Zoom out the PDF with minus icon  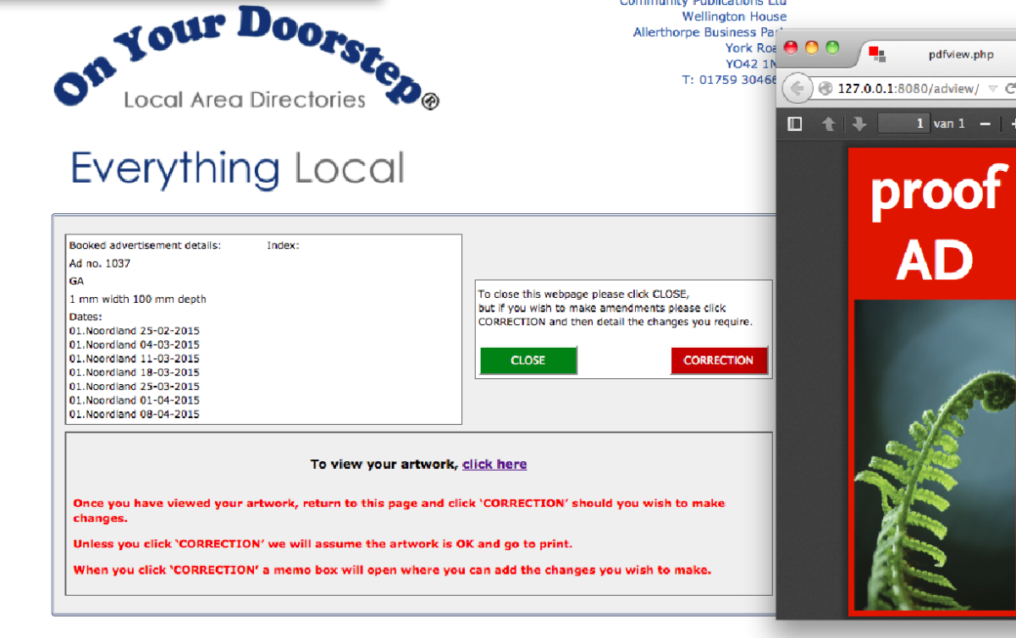(x=985, y=124)
